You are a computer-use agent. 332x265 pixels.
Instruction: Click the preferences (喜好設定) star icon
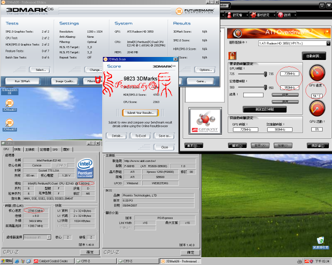[253, 15]
